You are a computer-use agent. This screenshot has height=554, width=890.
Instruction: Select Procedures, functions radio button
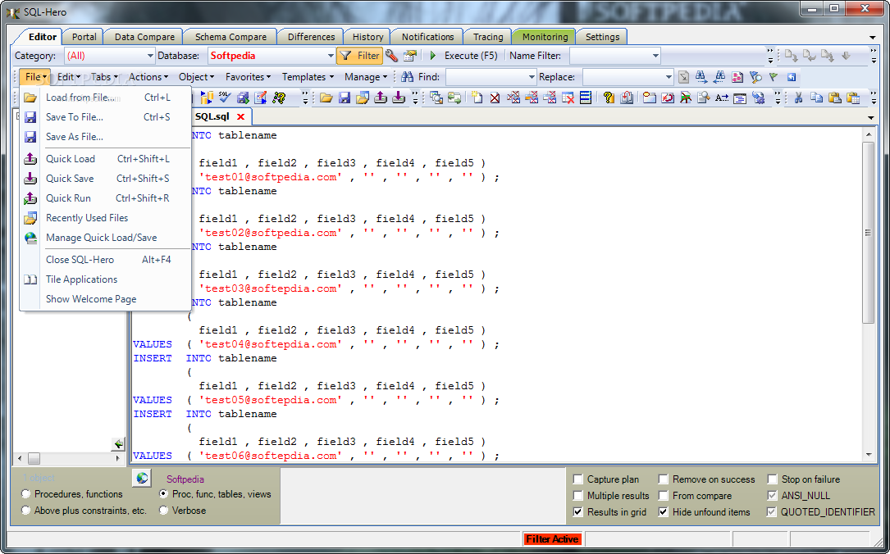click(x=25, y=494)
